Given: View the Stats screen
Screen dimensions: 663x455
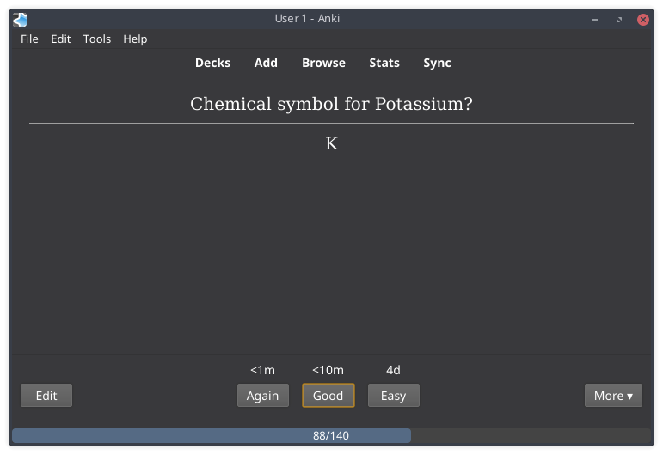Looking at the screenshot, I should click(384, 63).
